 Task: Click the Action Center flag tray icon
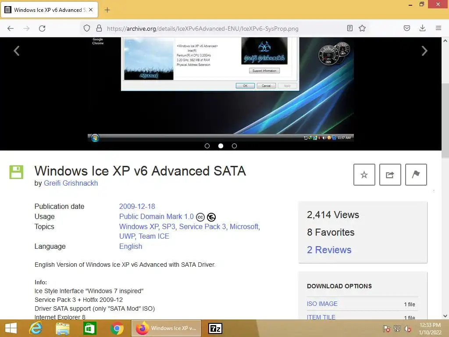pos(386,329)
